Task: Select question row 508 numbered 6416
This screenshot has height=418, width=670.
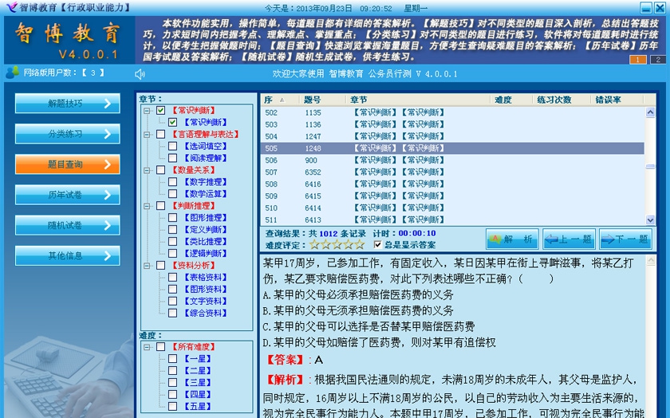Action: click(x=452, y=184)
